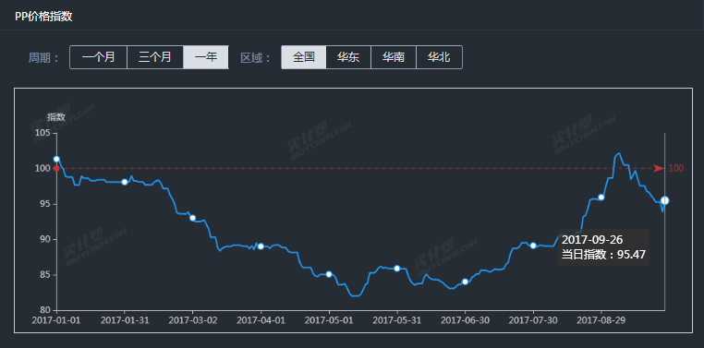
Task: Click the tooltip date 2017-09-26
Action: click(x=592, y=239)
